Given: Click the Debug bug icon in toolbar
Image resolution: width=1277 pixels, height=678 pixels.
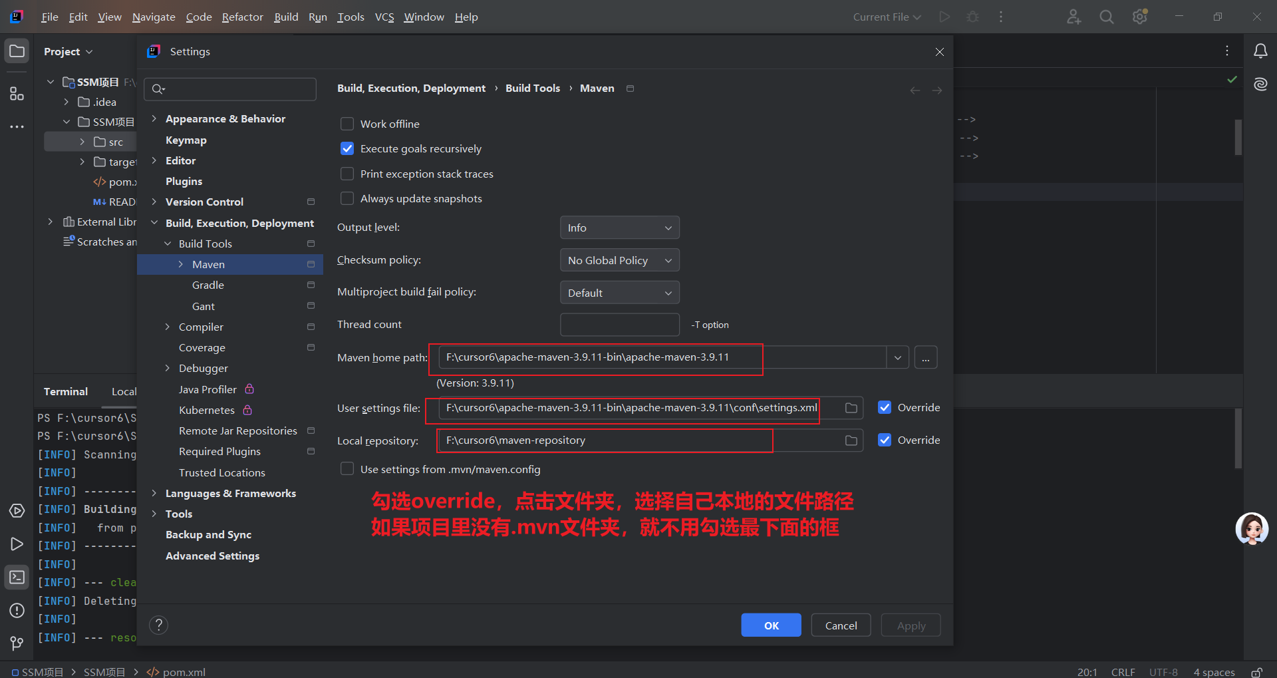Looking at the screenshot, I should [x=972, y=17].
